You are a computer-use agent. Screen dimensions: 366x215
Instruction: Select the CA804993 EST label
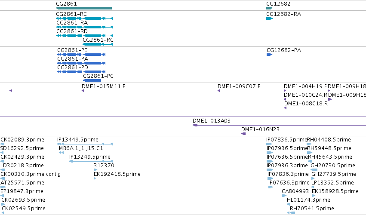pos(295,191)
